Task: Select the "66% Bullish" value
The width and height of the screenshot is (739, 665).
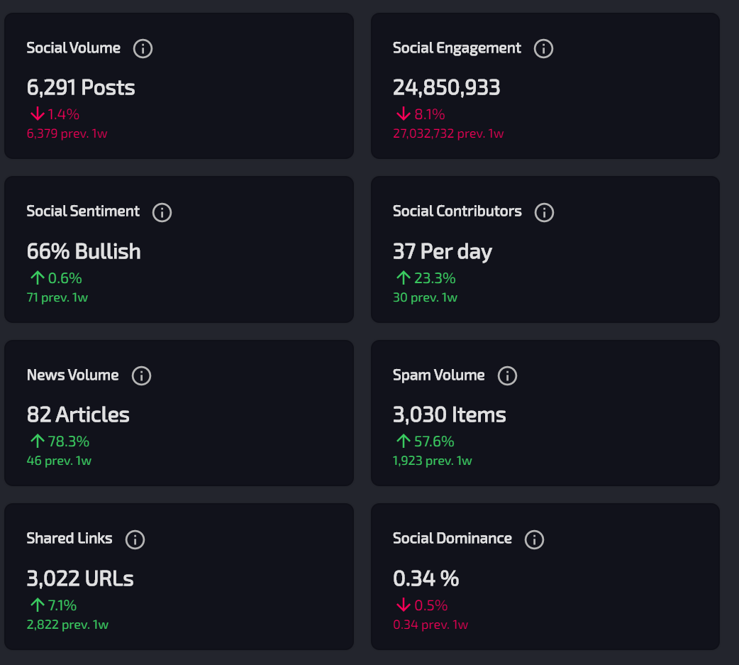Action: click(x=84, y=251)
